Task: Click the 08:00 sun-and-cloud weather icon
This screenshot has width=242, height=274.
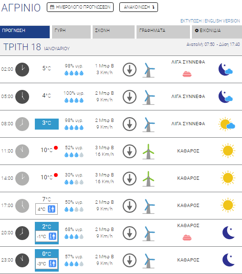Action: point(226,124)
